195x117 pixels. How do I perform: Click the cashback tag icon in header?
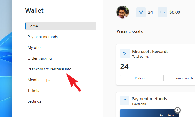tap(162, 12)
